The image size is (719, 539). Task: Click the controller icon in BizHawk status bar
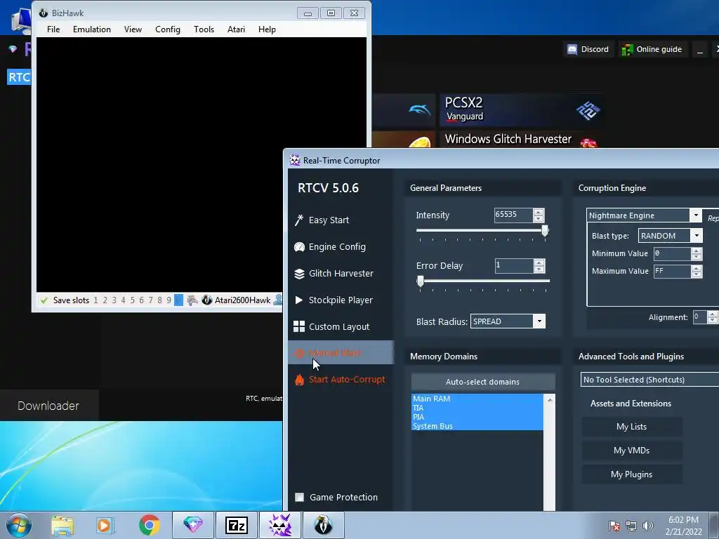pos(192,300)
